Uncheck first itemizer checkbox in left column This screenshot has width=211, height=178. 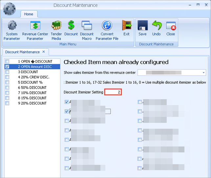click(67, 102)
